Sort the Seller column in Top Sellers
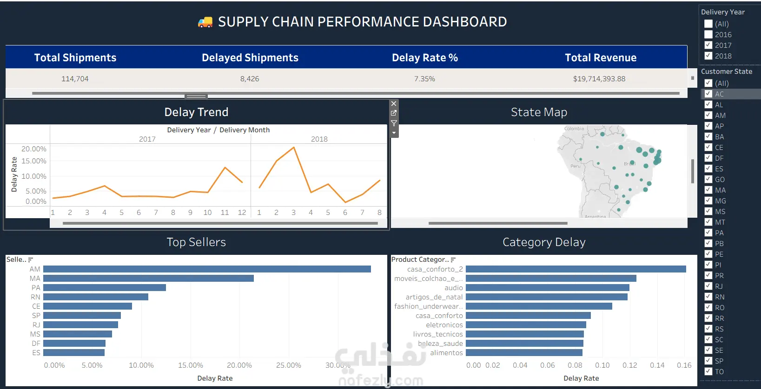Viewport: 761px width, 389px height. pos(31,260)
